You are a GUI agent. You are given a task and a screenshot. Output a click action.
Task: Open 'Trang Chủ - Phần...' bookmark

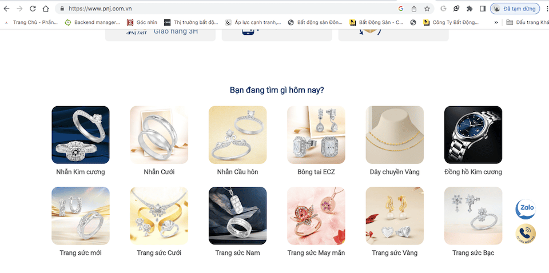31,22
